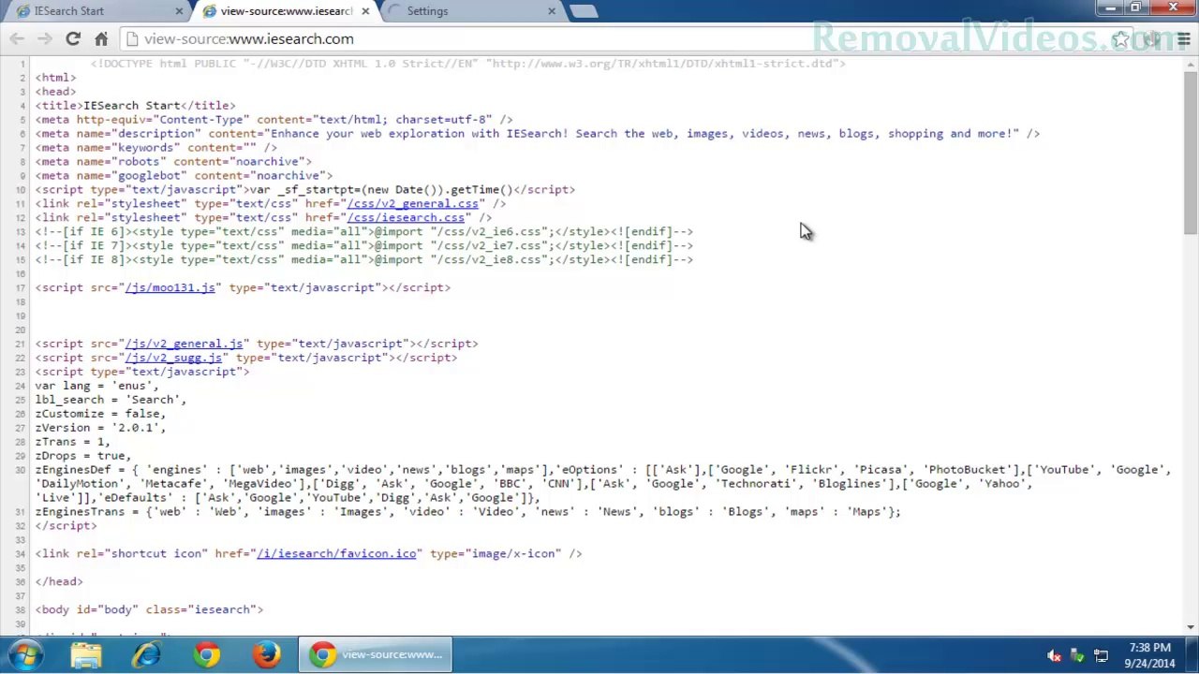
Task: Open a new browser tab
Action: [x=583, y=11]
